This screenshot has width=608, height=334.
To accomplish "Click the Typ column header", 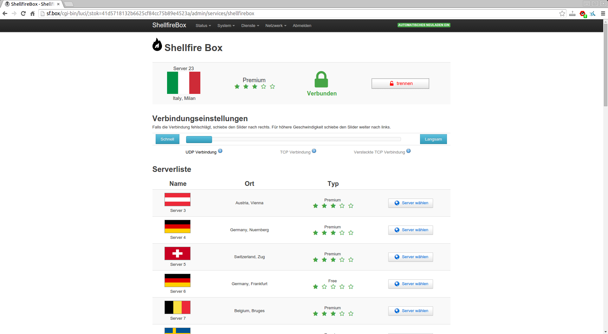I will point(333,184).
